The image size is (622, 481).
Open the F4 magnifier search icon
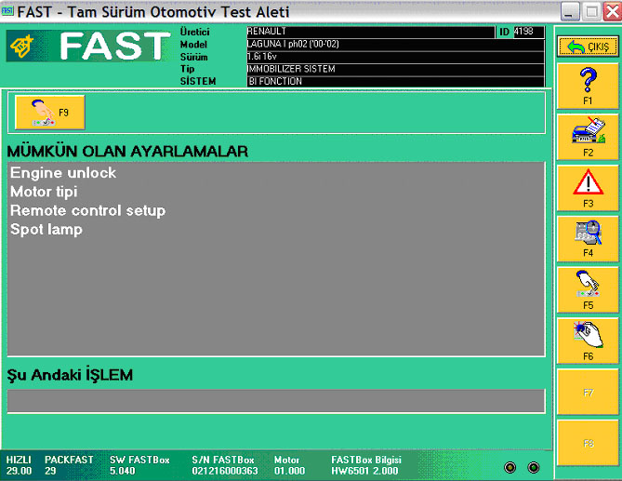pyautogui.click(x=588, y=236)
